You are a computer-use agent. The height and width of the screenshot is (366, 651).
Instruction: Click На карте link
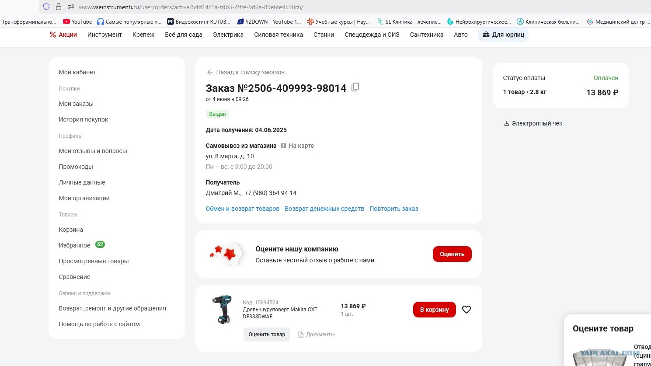coord(301,146)
